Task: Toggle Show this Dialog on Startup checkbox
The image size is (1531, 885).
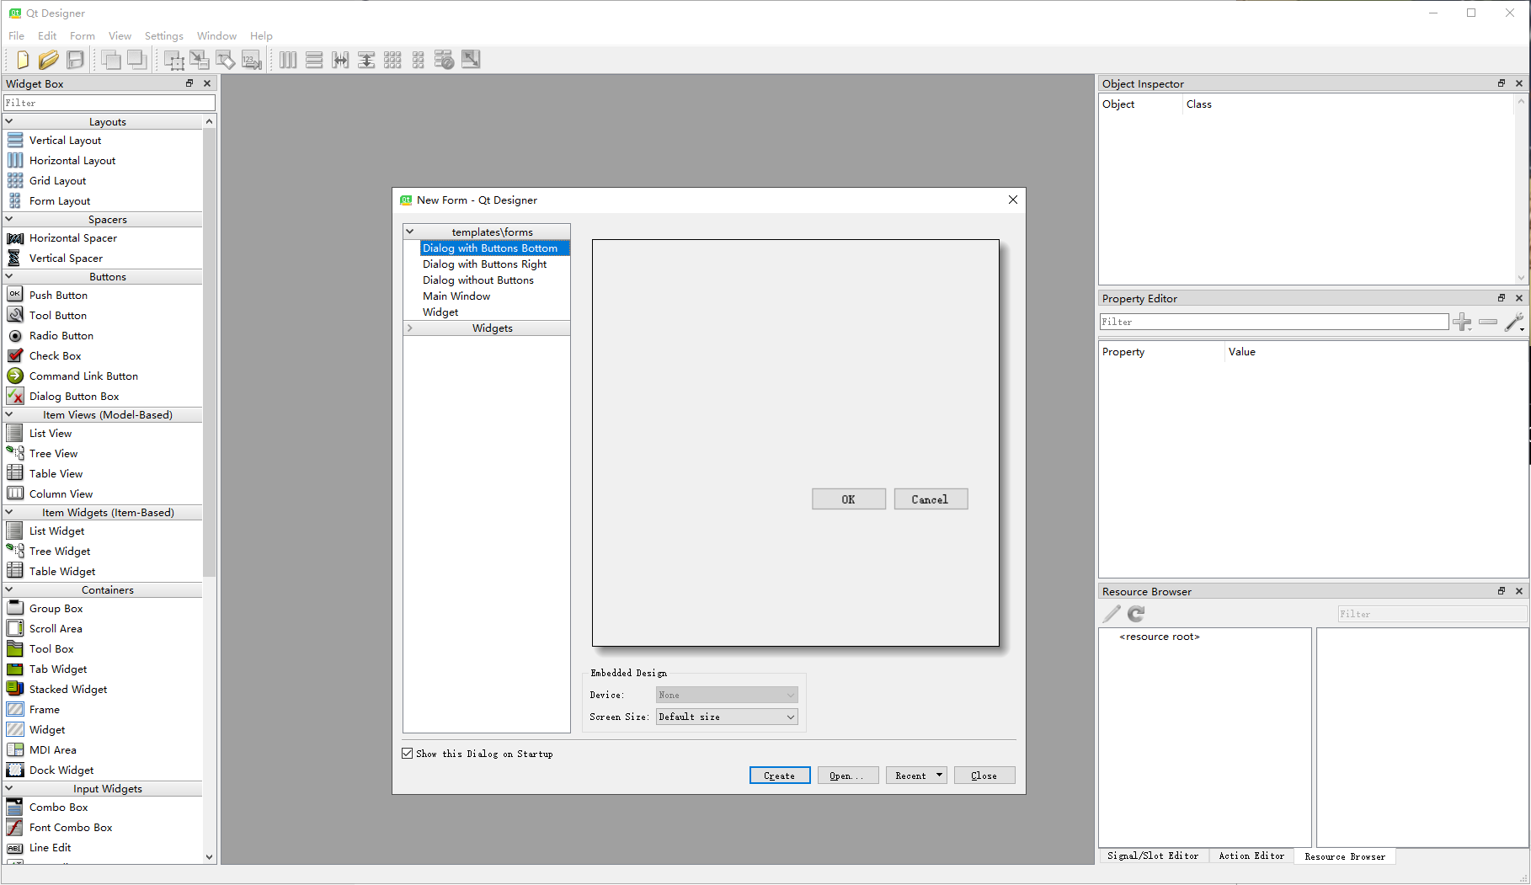Action: click(408, 754)
